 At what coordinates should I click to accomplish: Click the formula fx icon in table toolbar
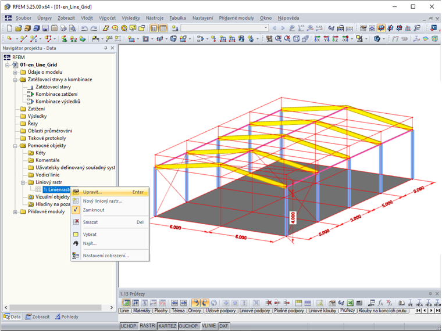click(x=380, y=303)
